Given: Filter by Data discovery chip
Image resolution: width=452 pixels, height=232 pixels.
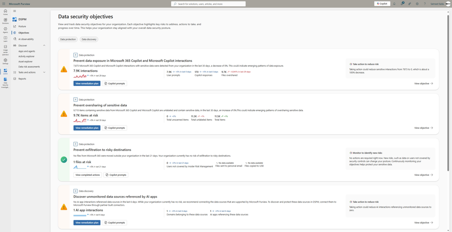Looking at the screenshot, I should point(89,39).
